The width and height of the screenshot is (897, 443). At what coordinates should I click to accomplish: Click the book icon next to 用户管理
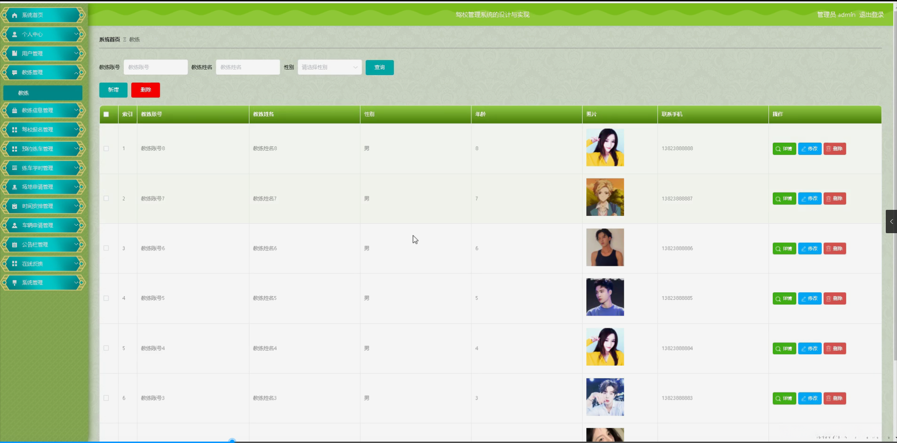click(14, 54)
